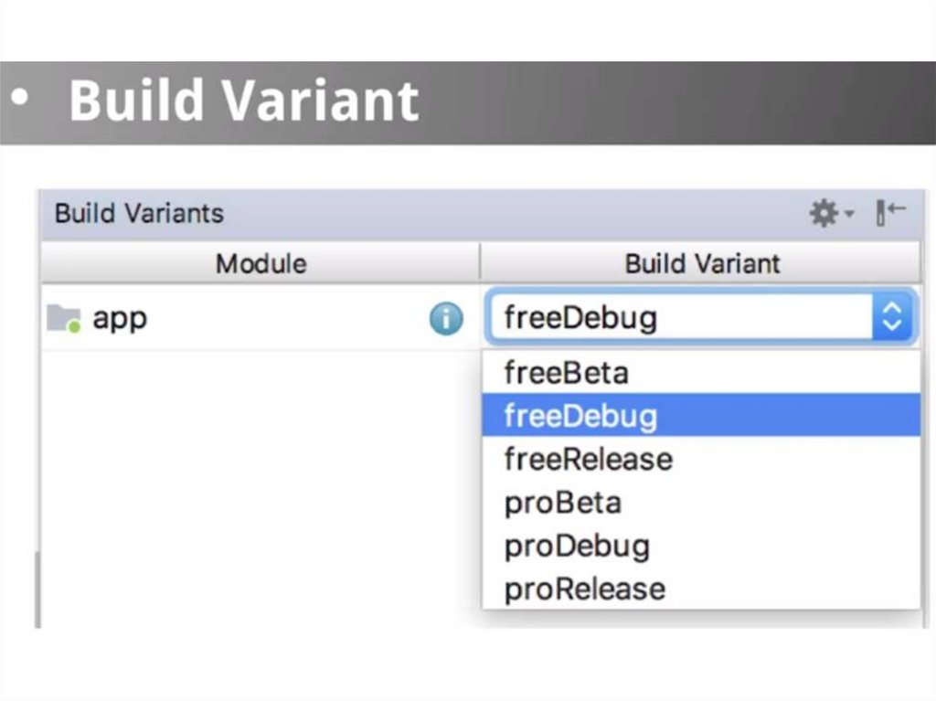This screenshot has width=936, height=701.
Task: Click the slide heading "Build Variant"
Action: [243, 101]
